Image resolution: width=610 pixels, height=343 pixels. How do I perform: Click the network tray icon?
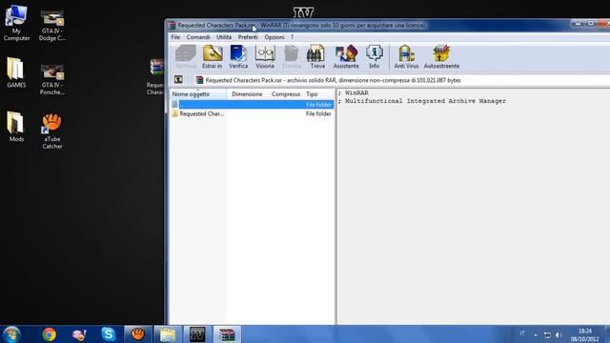pyautogui.click(x=547, y=334)
